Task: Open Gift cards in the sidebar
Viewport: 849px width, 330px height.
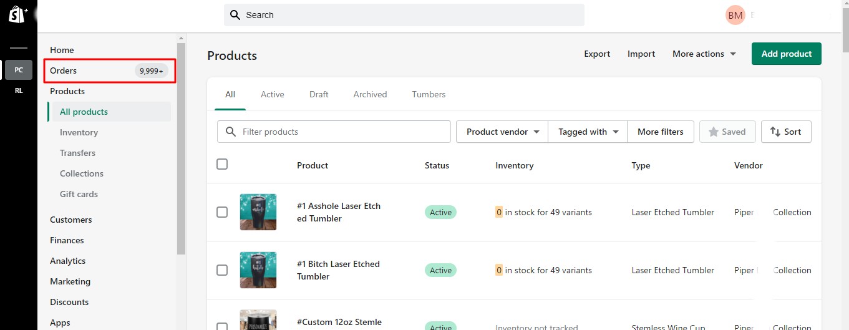Action: (x=79, y=194)
